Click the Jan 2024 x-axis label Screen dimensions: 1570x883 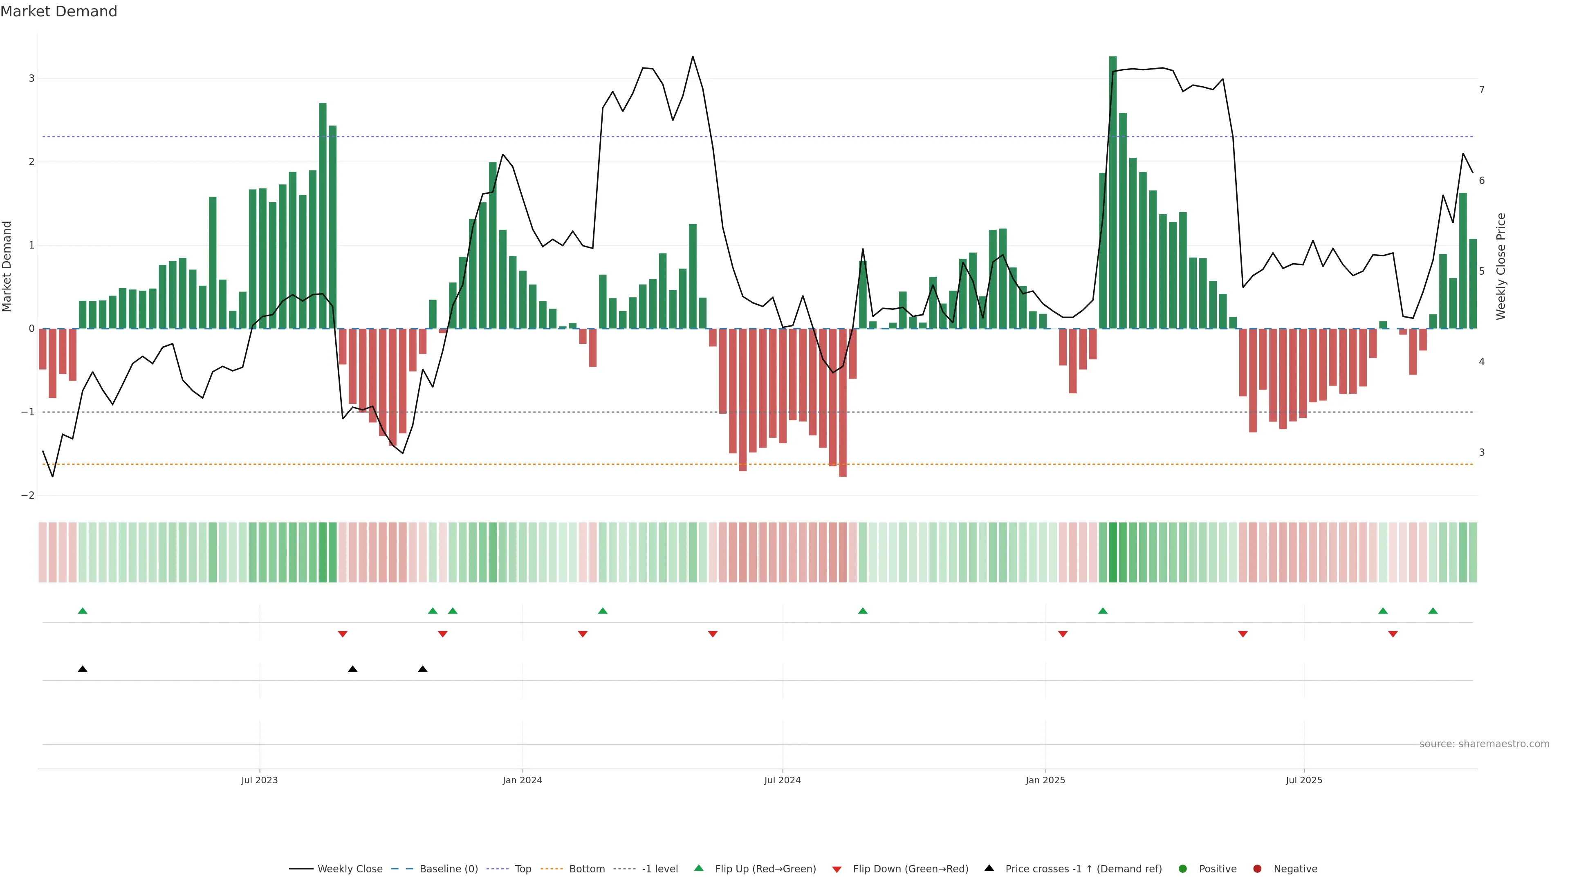click(523, 780)
